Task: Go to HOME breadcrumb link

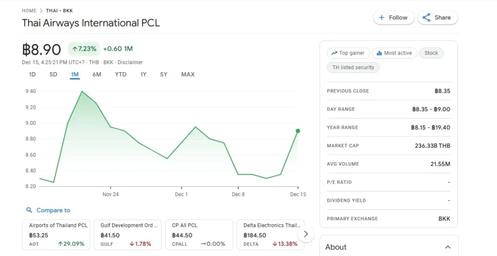Action: click(29, 11)
